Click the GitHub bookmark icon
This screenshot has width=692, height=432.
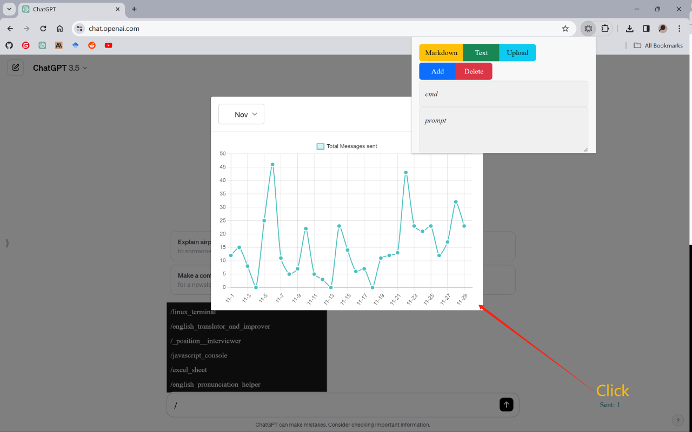(9, 45)
